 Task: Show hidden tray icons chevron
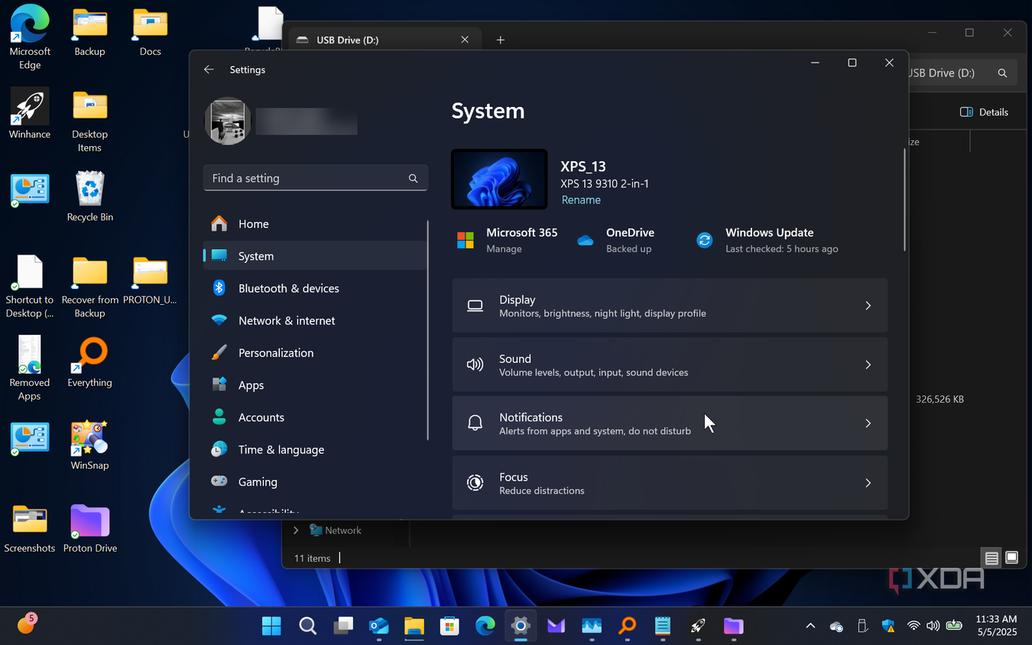pyautogui.click(x=810, y=626)
